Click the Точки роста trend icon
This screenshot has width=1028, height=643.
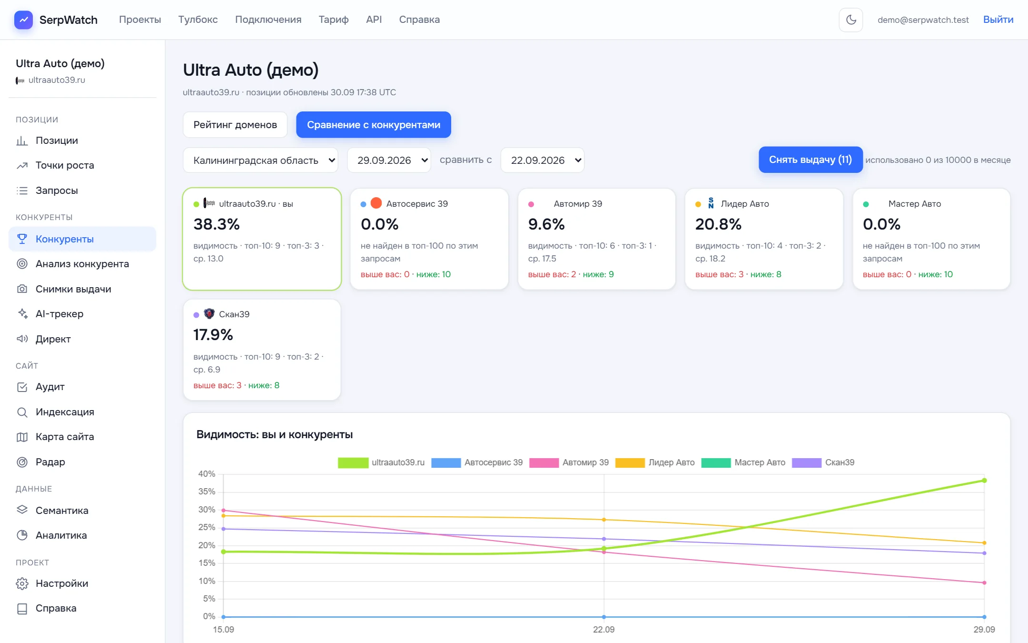pos(22,165)
